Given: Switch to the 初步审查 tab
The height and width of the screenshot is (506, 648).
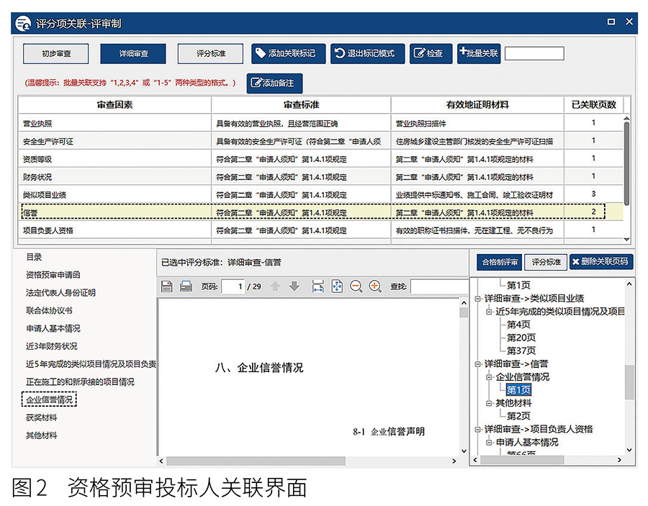Looking at the screenshot, I should click(56, 54).
